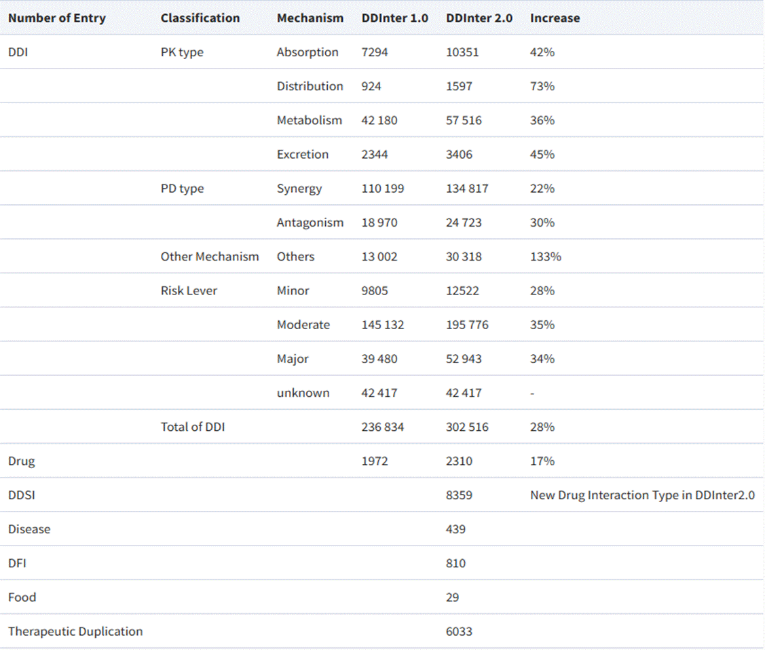Image resolution: width=765 pixels, height=650 pixels.
Task: Select the "Total of DDI" row label
Action: tap(193, 427)
